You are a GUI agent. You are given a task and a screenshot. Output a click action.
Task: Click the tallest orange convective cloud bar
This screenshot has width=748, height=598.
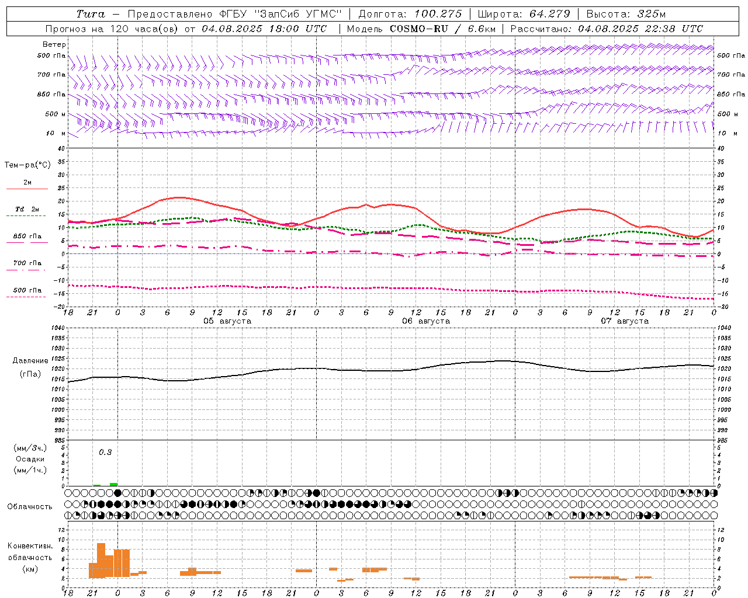coord(101,561)
